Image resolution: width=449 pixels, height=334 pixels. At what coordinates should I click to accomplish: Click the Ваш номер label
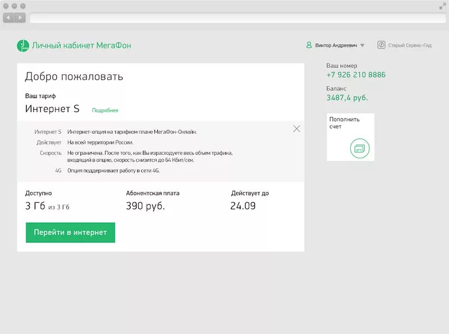coord(342,66)
